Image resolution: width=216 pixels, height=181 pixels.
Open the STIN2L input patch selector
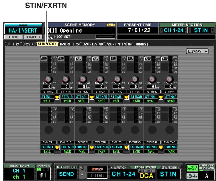83,92
